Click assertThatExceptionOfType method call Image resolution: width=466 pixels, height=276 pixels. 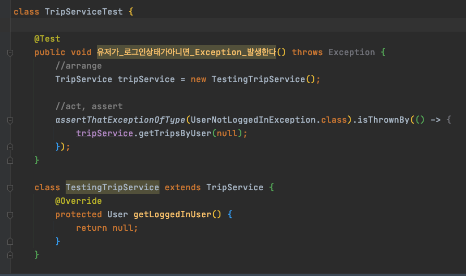pos(120,120)
